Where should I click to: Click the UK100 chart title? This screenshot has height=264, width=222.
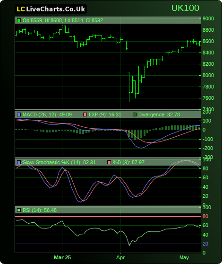click(185, 8)
